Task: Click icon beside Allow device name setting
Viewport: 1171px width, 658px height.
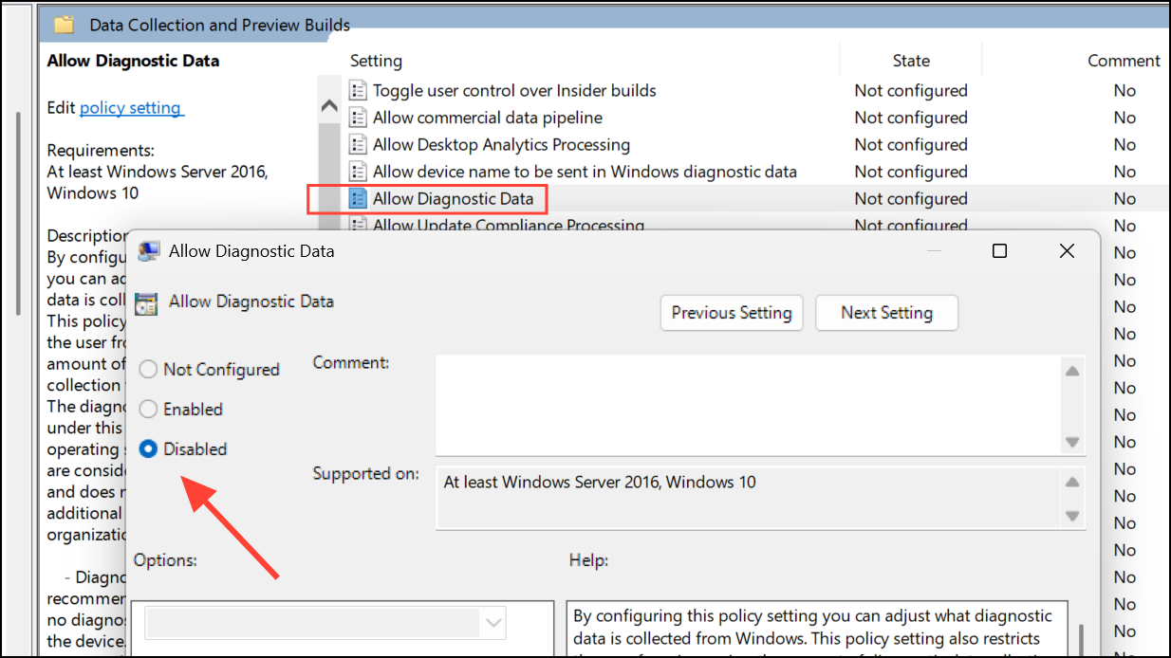Action: point(358,172)
